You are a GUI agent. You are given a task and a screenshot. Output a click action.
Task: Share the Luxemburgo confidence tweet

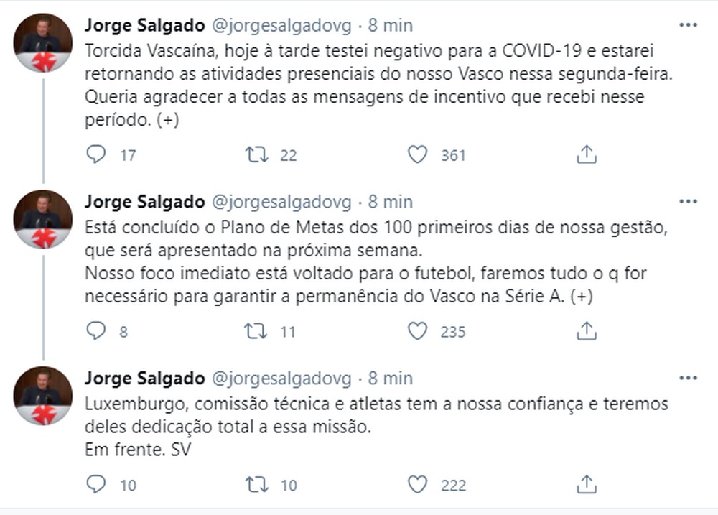(x=587, y=485)
